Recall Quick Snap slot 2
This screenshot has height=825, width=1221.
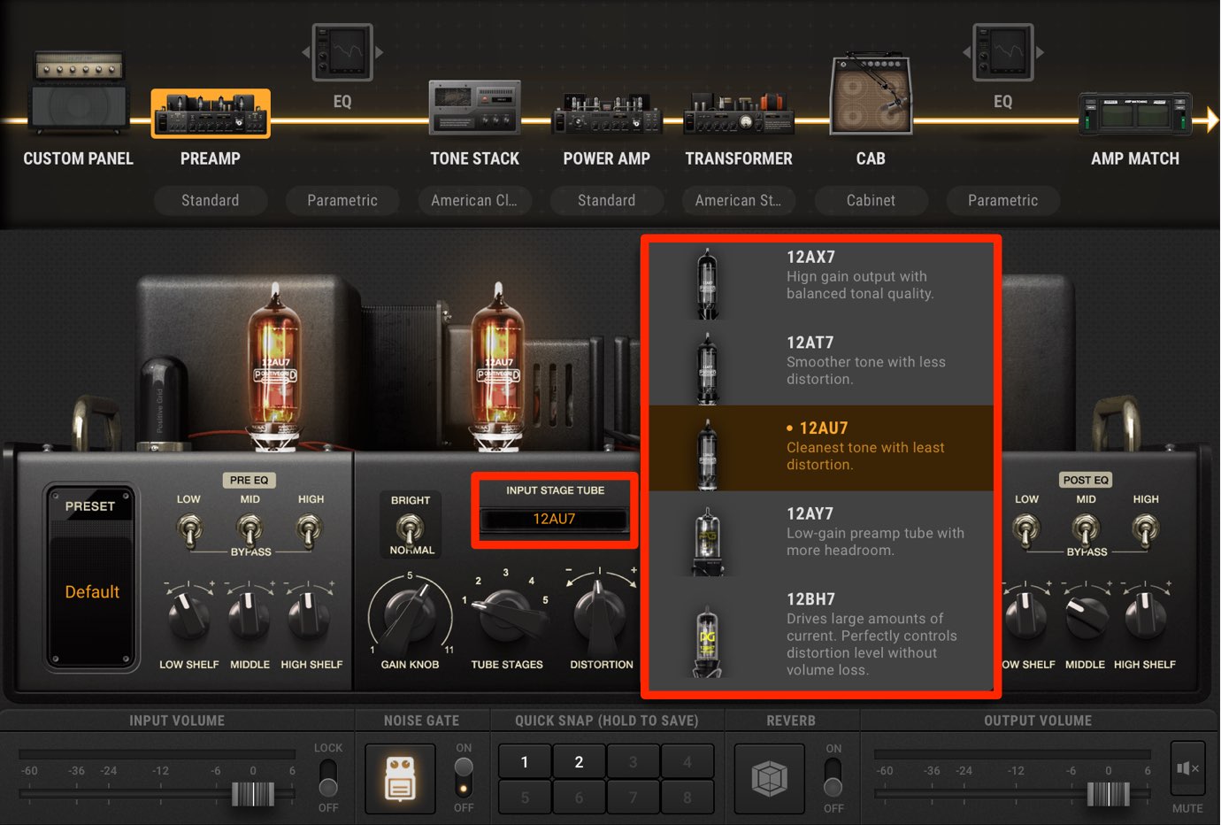click(x=579, y=761)
